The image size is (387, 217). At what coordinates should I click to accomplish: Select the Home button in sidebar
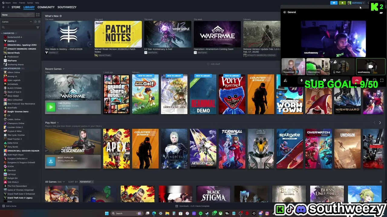coord(18,15)
